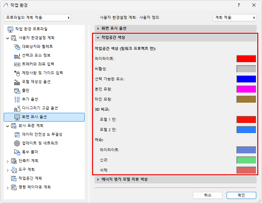This screenshot has height=203, width=262.
Task: Select 특수 폴더 in the tree
Action: pyautogui.click(x=30, y=152)
